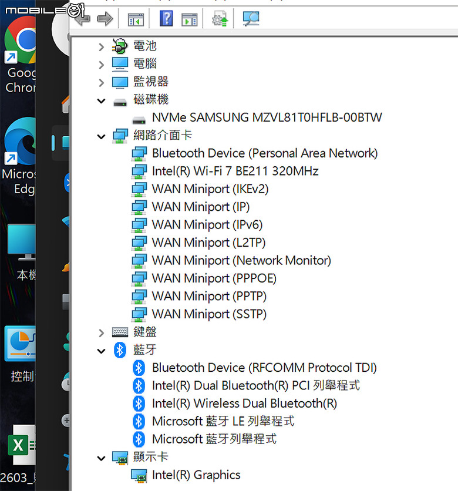Select WAN Miniport (SSTP)
The image size is (458, 491).
[209, 314]
